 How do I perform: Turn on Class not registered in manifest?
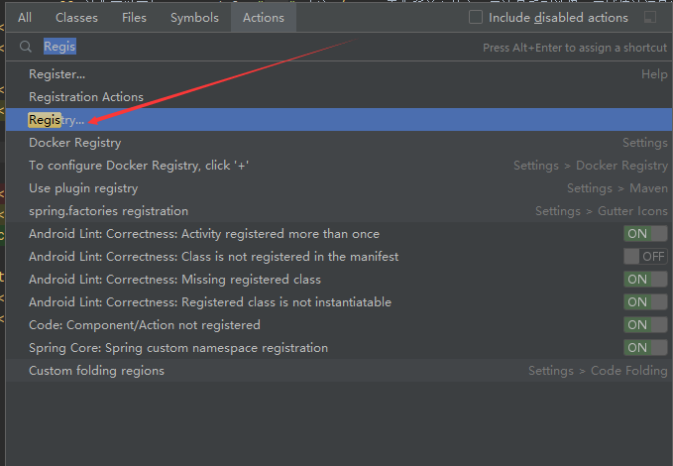[x=645, y=257]
